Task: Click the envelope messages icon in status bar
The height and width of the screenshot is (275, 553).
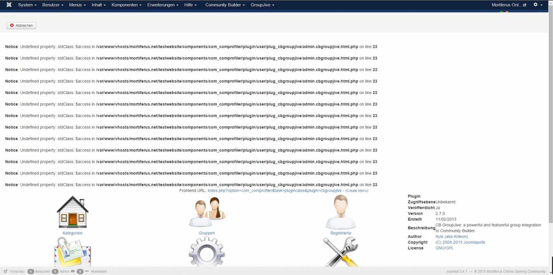Action: pyautogui.click(x=73, y=271)
